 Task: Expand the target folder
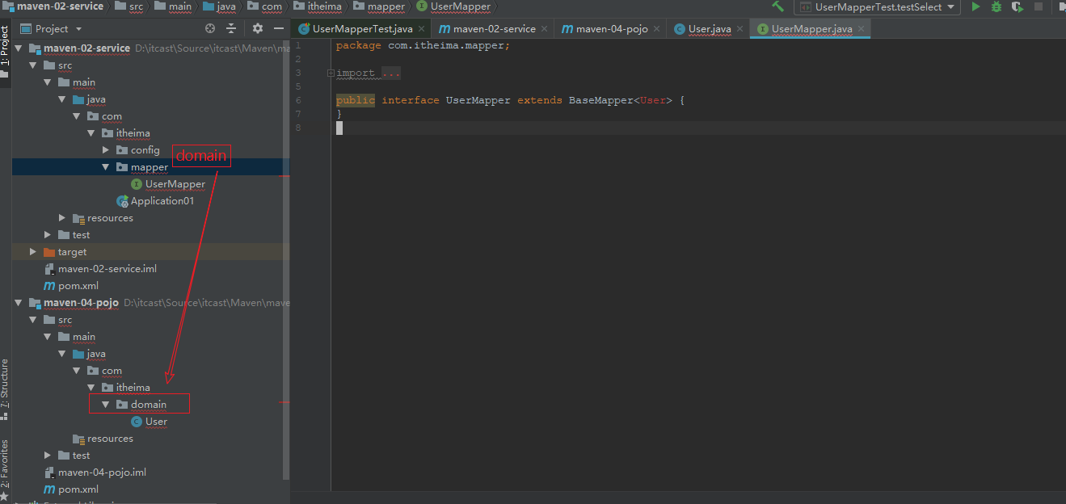[33, 252]
